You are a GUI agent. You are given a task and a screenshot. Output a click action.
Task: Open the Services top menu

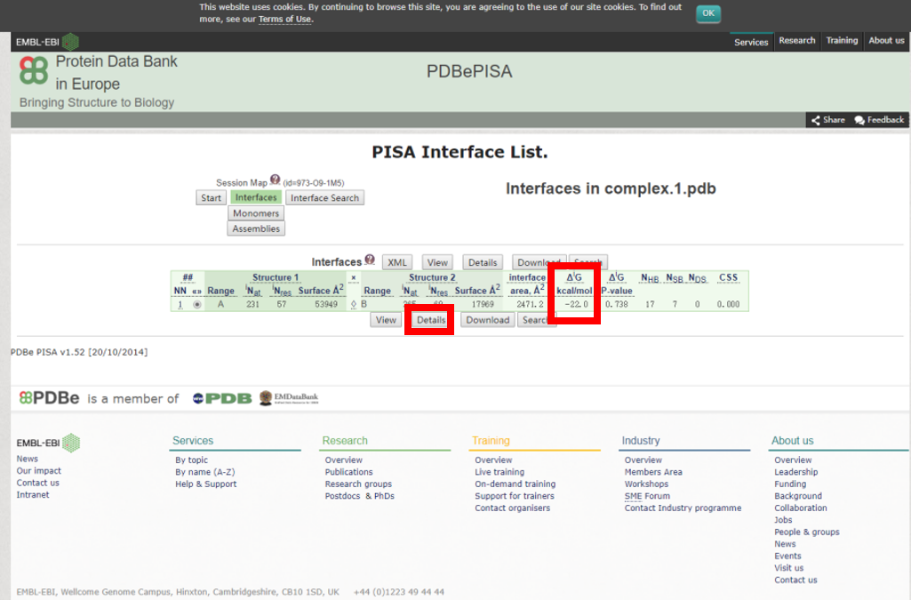[x=751, y=42]
